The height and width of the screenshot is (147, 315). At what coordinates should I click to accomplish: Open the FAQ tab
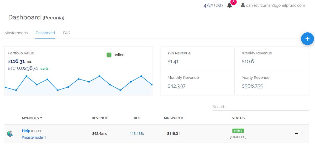point(67,33)
